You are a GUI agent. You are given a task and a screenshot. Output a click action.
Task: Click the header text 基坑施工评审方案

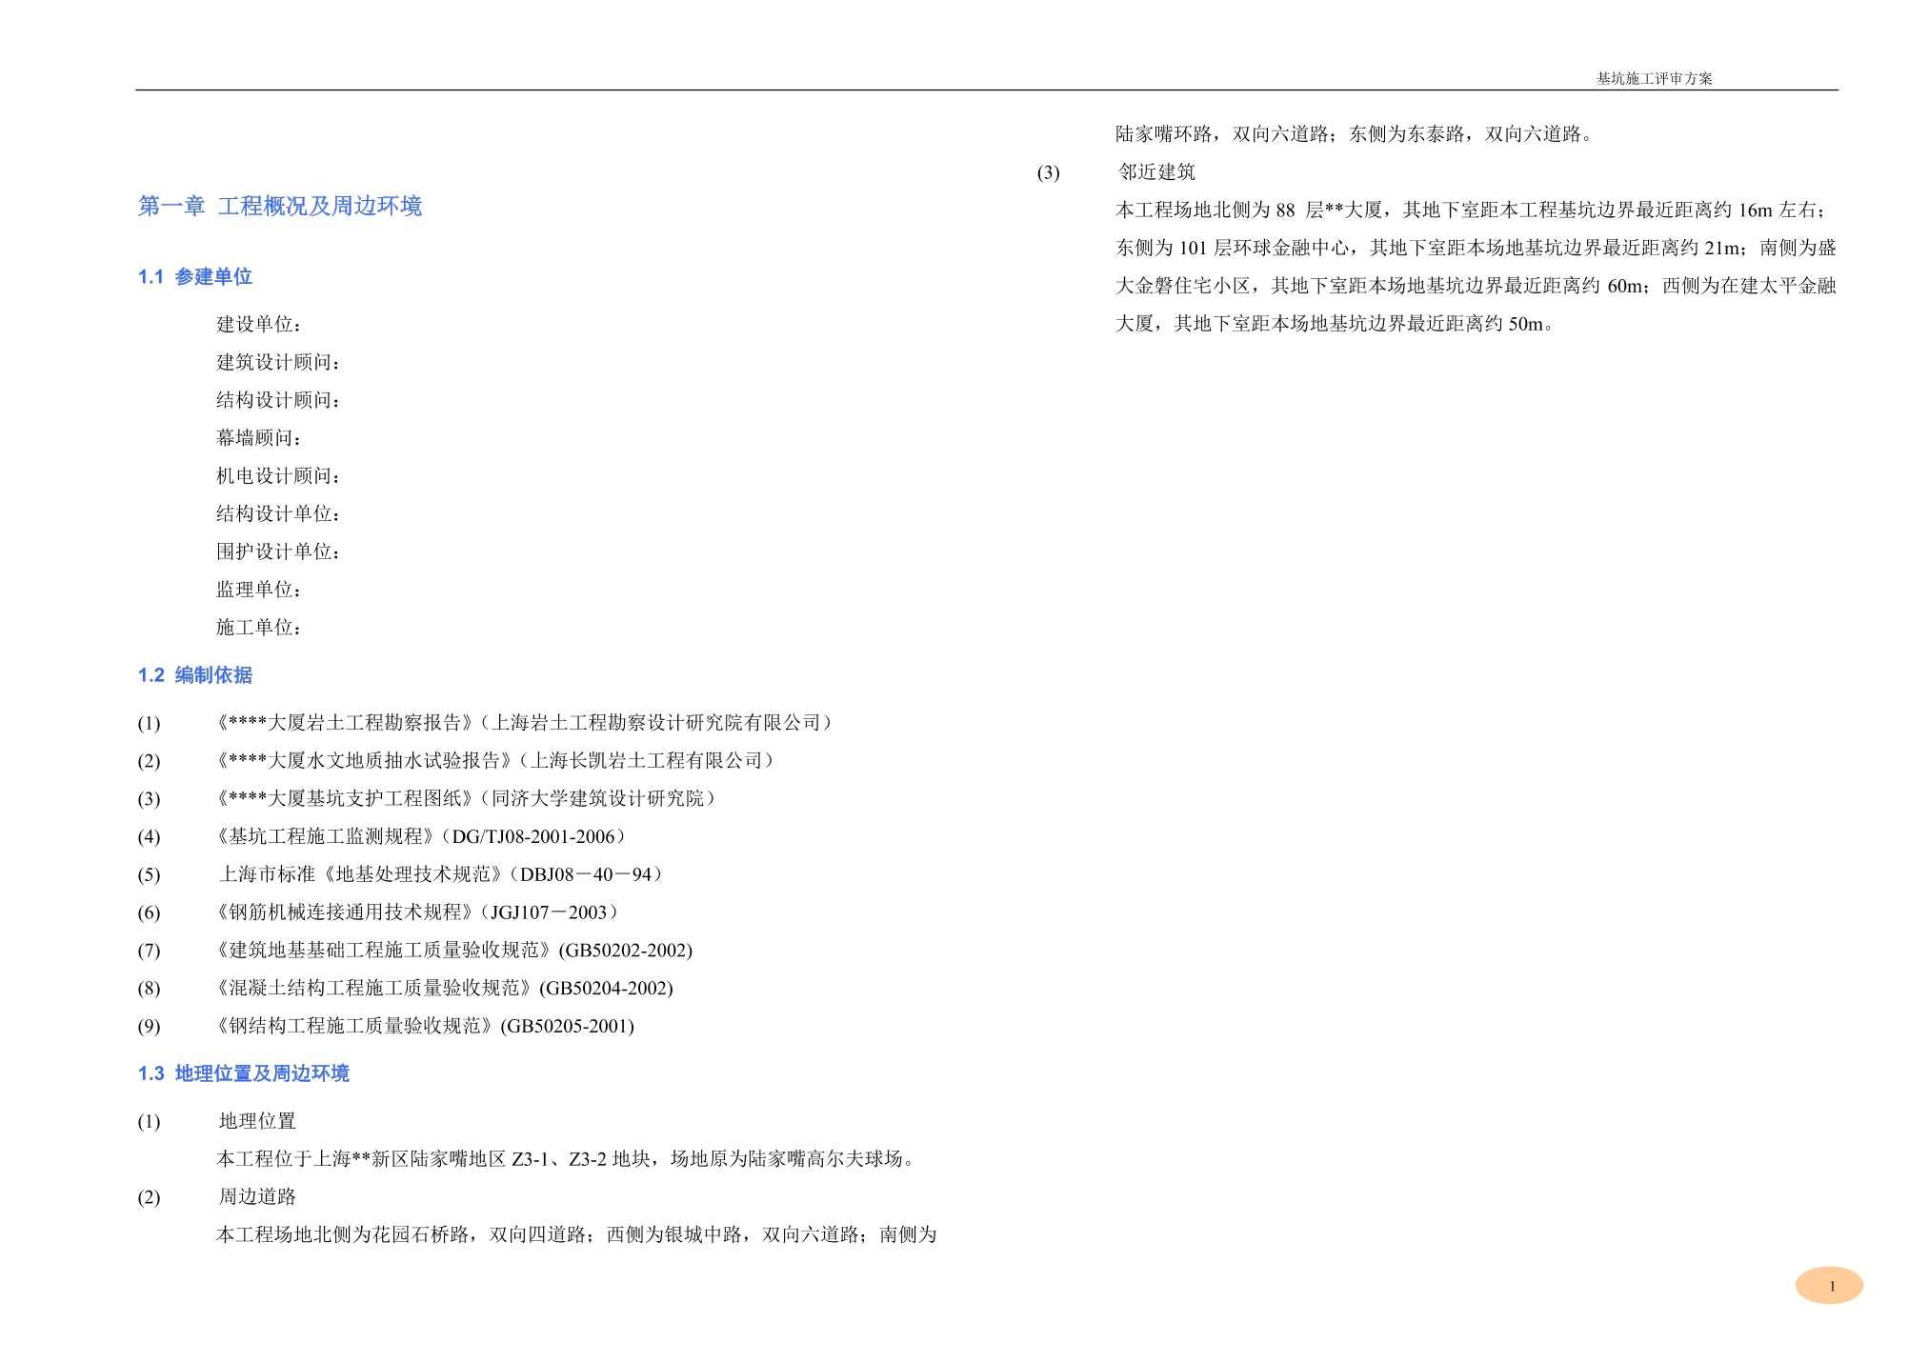pos(1654,79)
